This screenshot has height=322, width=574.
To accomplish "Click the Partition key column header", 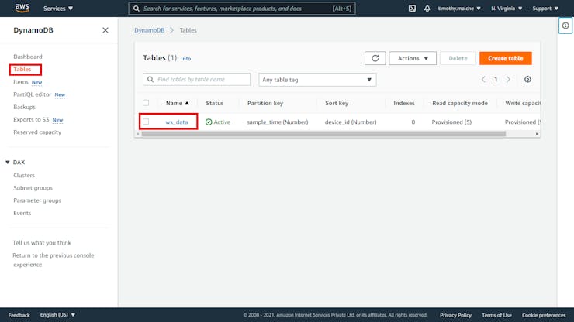I will pos(265,104).
